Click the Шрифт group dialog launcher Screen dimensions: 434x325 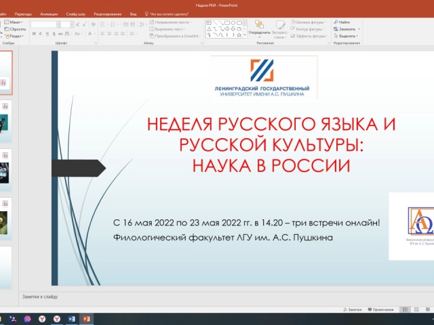tap(96, 43)
